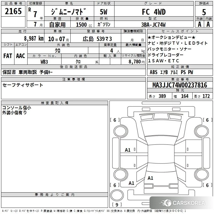Select the length value 389
214x214 pixels.
[x=162, y=96]
